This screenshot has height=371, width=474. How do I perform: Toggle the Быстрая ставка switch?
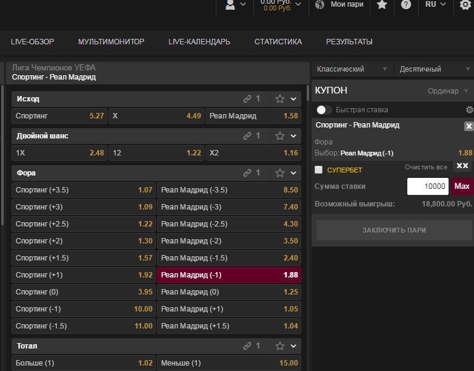tap(324, 110)
